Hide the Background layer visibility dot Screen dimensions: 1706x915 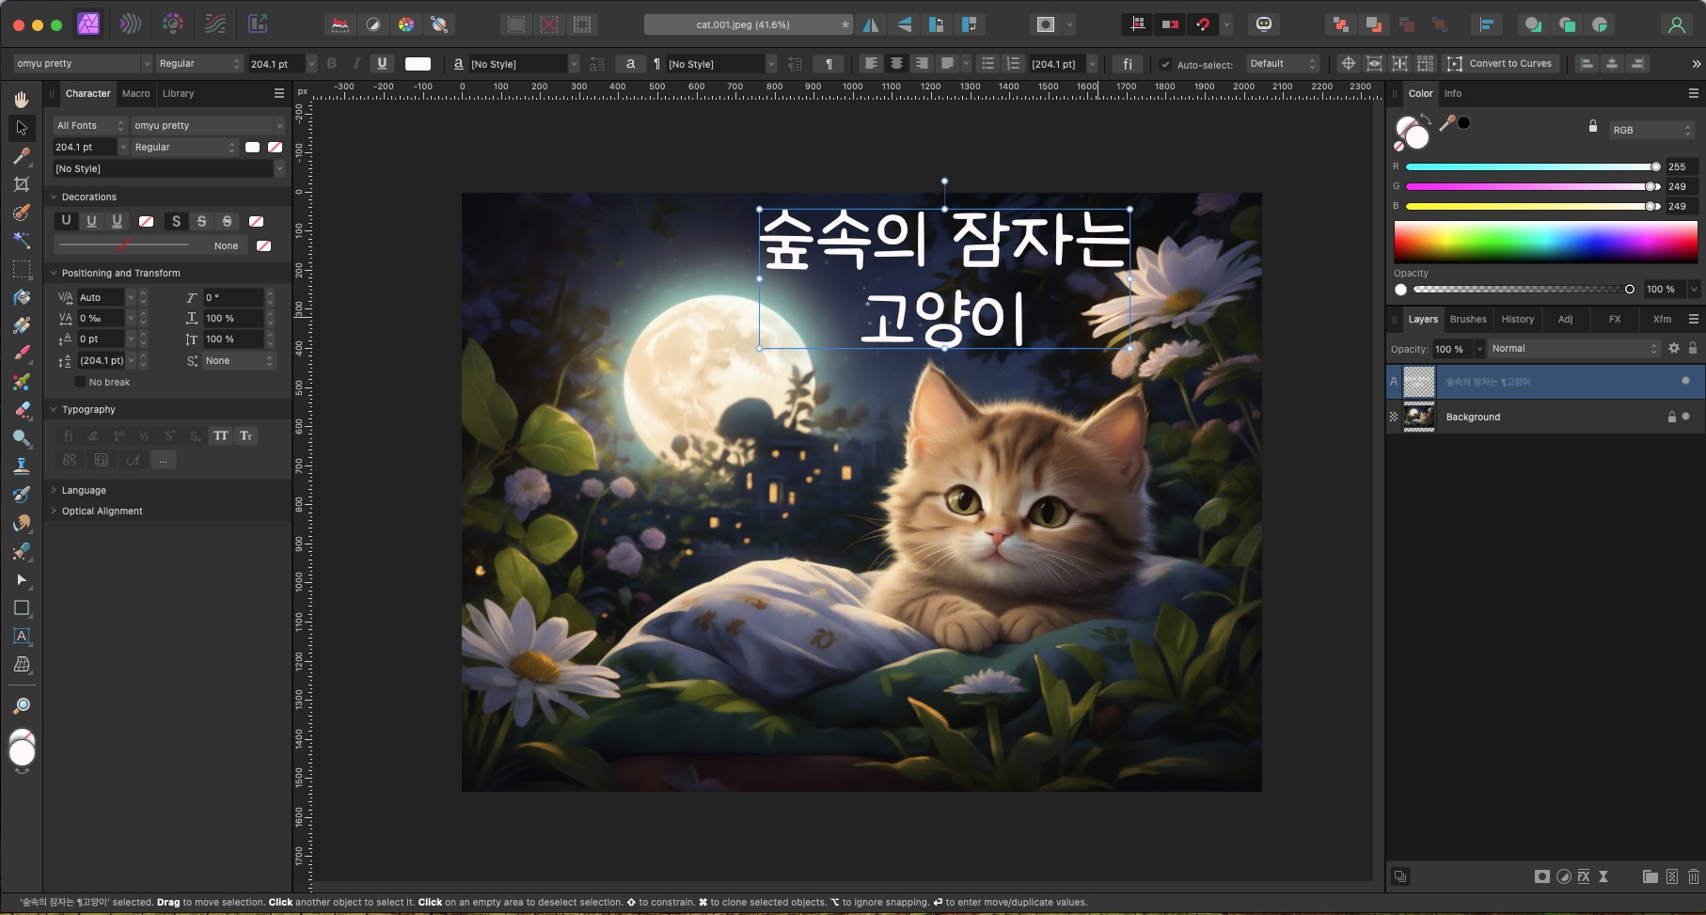pos(1685,416)
